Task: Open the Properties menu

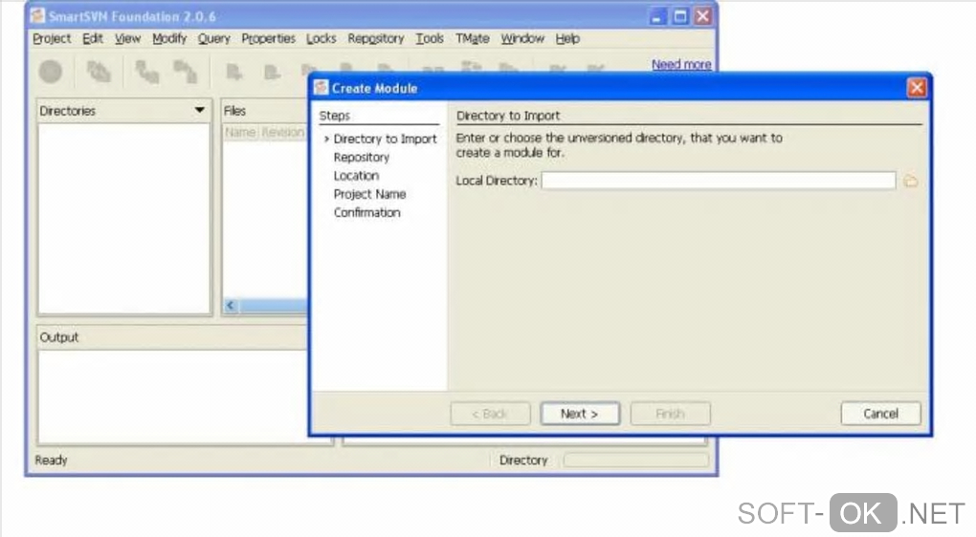Action: point(268,38)
